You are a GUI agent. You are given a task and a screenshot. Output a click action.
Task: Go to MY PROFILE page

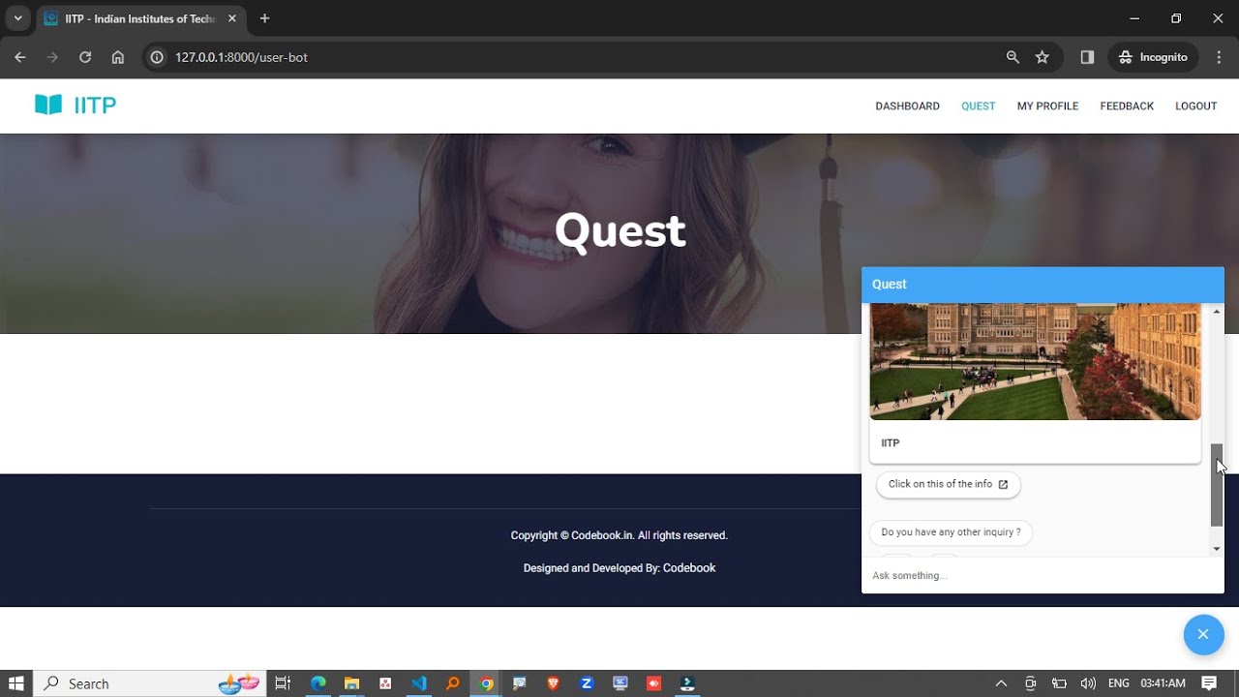pos(1047,106)
